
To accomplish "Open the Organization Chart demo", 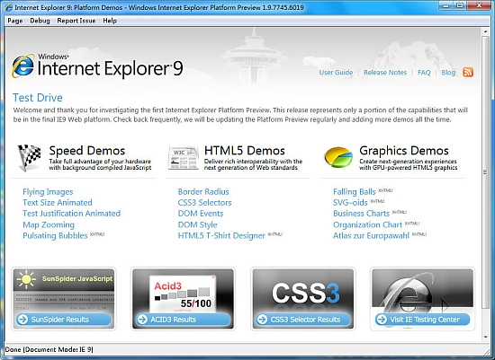I will [368, 224].
